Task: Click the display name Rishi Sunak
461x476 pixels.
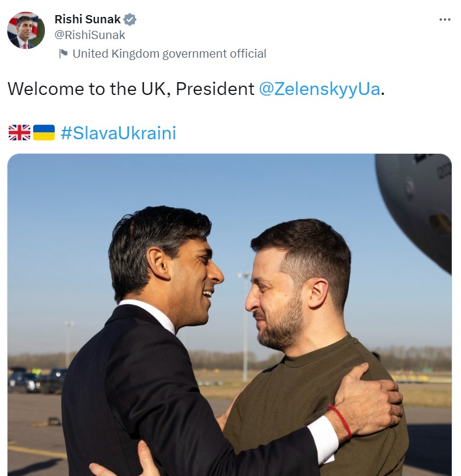Action: pos(87,19)
